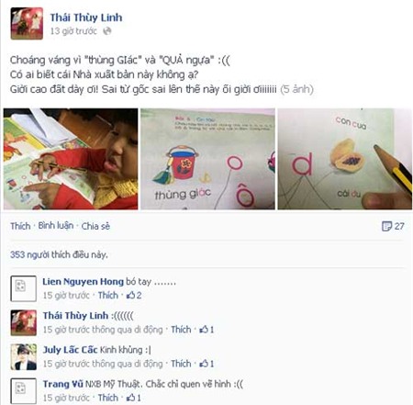Screen dimensions: 413x405
Task: Open the 353 người thích điều này list
Action: (59, 254)
